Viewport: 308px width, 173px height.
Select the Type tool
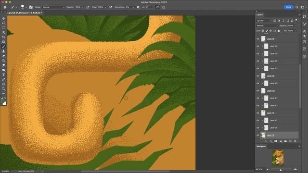[3, 75]
